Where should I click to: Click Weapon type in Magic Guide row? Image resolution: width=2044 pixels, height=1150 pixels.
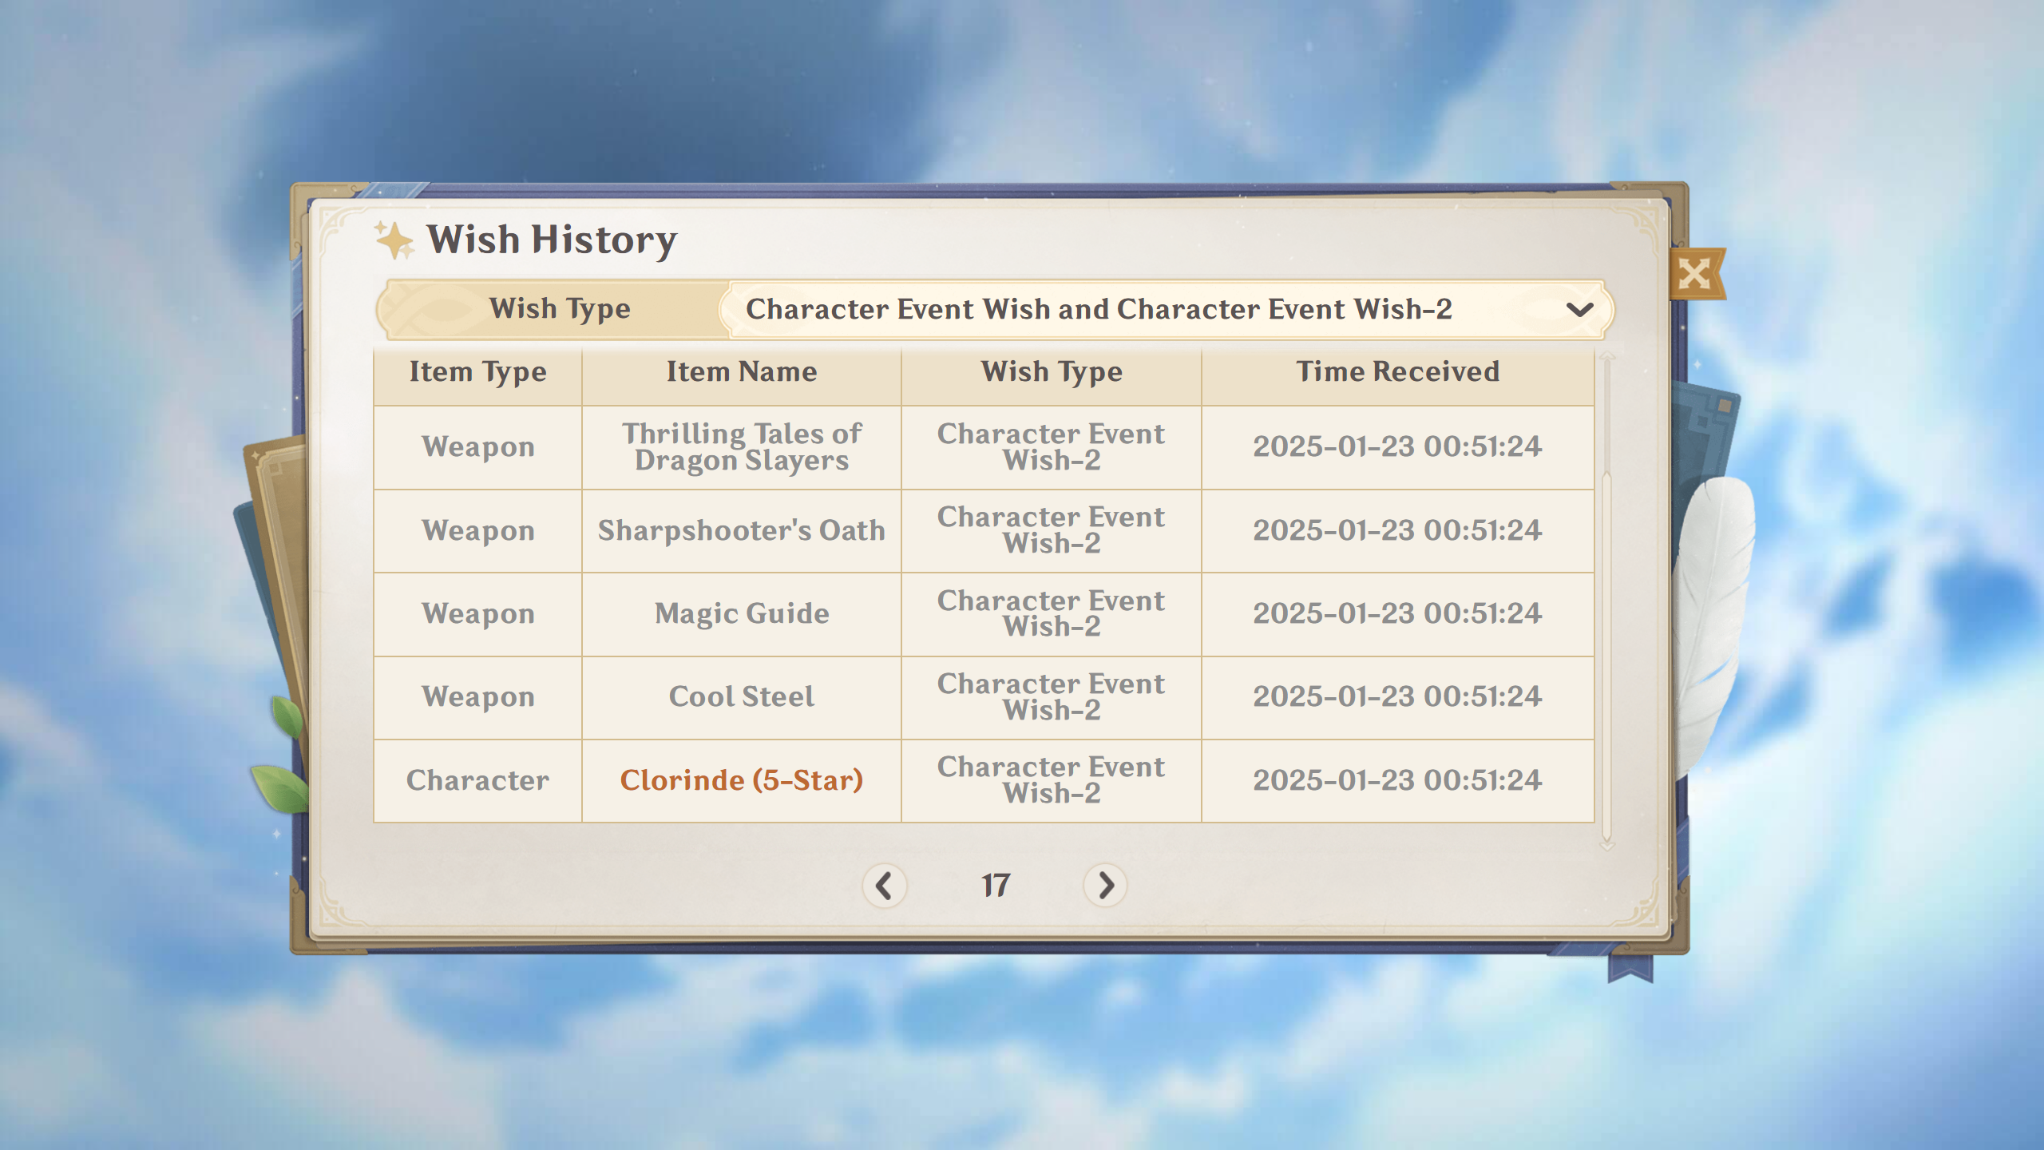(x=477, y=614)
